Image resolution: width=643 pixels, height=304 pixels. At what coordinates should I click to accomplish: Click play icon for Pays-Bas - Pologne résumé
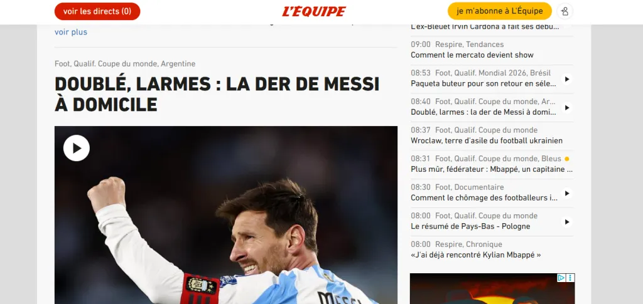click(x=567, y=222)
